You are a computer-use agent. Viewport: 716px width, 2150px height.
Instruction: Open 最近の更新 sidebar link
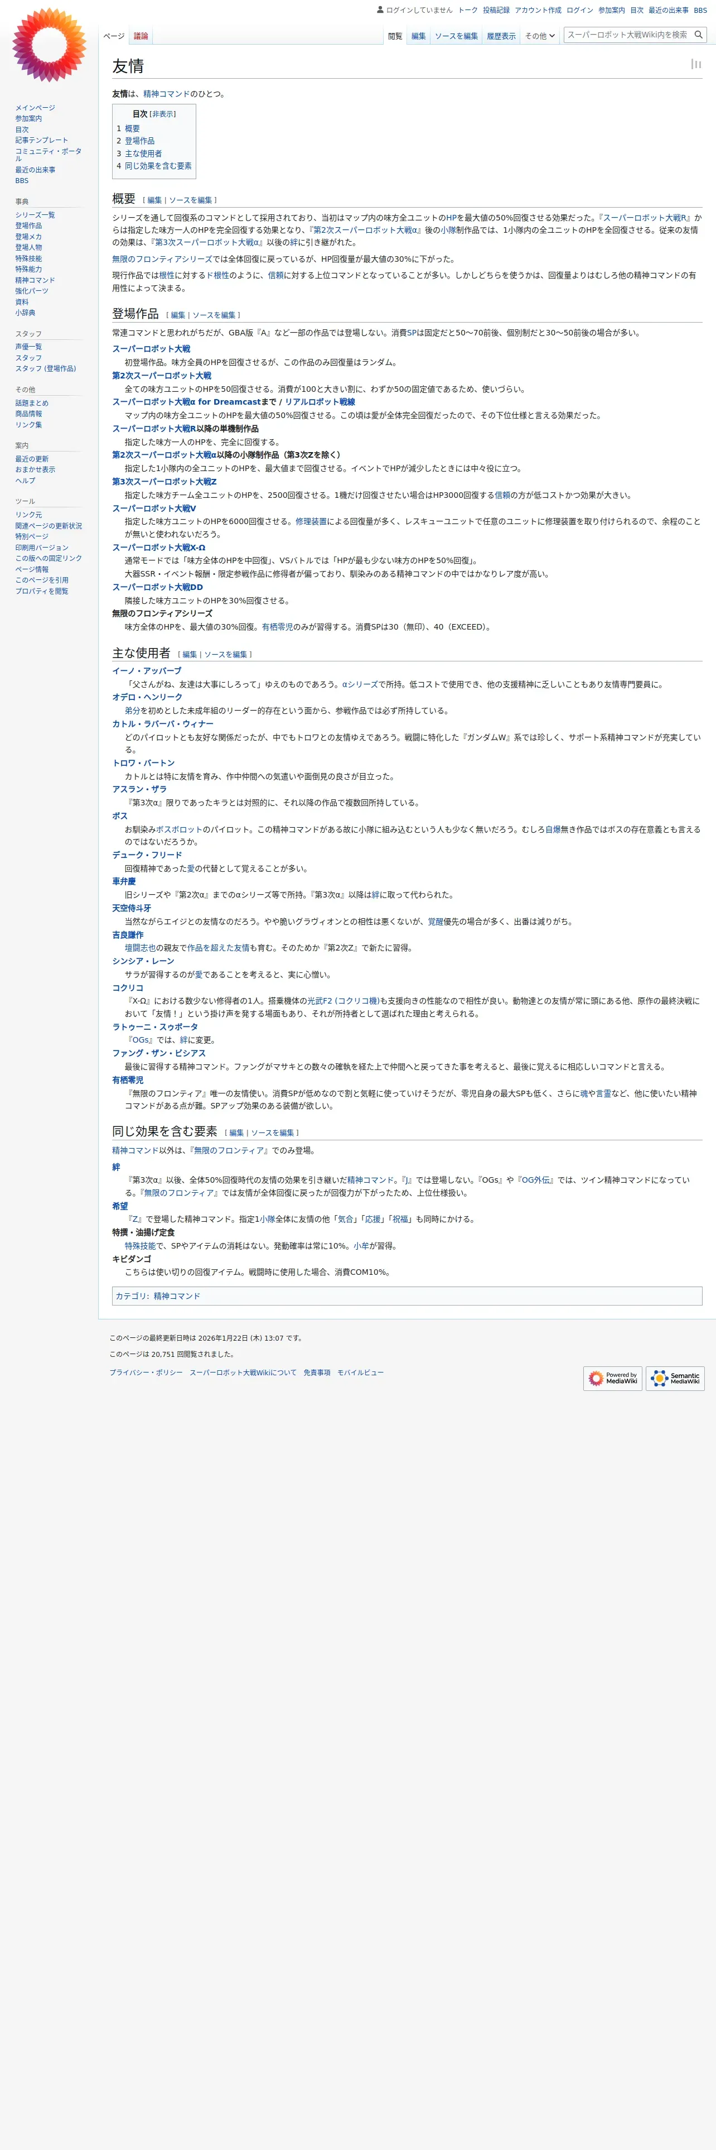click(x=32, y=459)
